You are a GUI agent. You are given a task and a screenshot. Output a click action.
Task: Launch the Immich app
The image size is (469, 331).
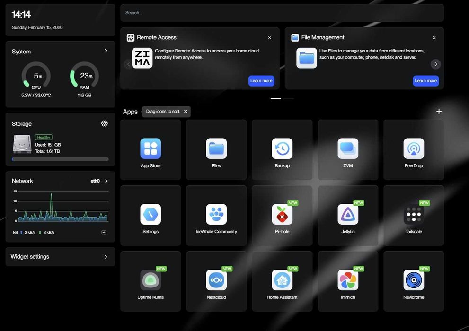pyautogui.click(x=348, y=280)
